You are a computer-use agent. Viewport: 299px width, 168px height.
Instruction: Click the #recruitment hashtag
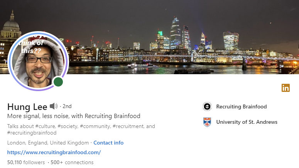(x=128, y=126)
